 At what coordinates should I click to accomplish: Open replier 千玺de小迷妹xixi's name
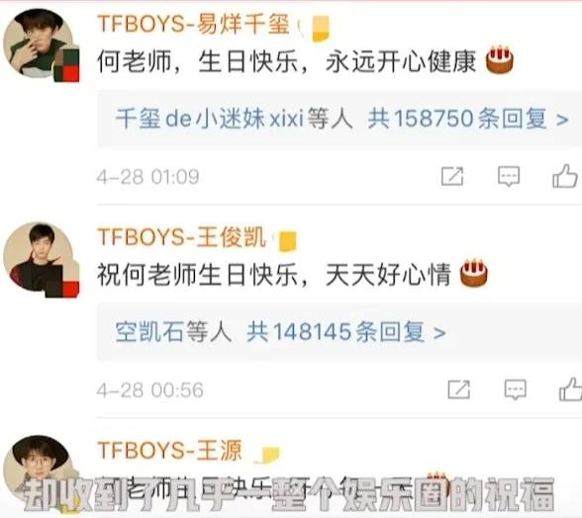point(210,119)
